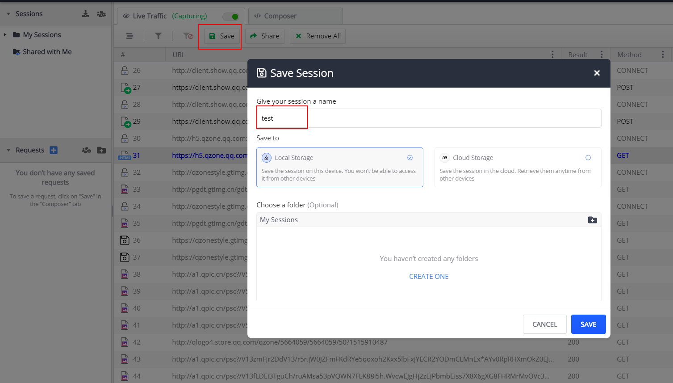Viewport: 673px width, 383px height.
Task: Click the SAVE button in the dialog
Action: [589, 324]
